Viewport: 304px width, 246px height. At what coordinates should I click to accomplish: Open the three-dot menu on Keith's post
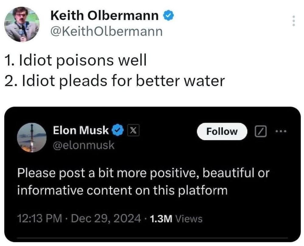(294, 21)
